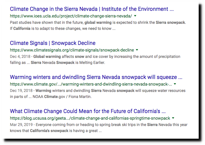The image size is (205, 145).
Task: Expand the dropdown arrow beside the ioes.ucla.edu URL
Action: [x=135, y=16]
